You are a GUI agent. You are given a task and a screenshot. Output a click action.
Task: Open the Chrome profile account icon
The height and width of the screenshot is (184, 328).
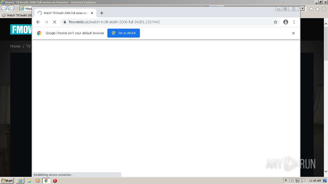(286, 22)
